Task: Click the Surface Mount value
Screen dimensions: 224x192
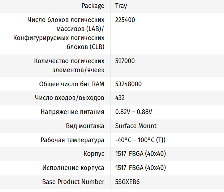Action: 136,126
